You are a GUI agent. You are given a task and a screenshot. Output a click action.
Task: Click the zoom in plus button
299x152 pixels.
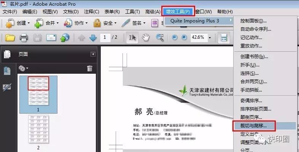[x=184, y=37]
